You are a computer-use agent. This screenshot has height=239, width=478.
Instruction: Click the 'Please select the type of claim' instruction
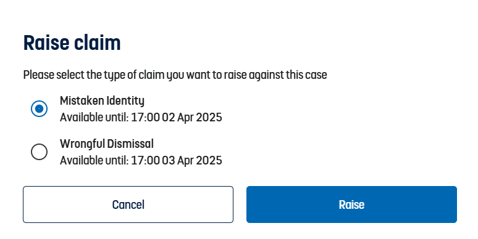(x=175, y=75)
